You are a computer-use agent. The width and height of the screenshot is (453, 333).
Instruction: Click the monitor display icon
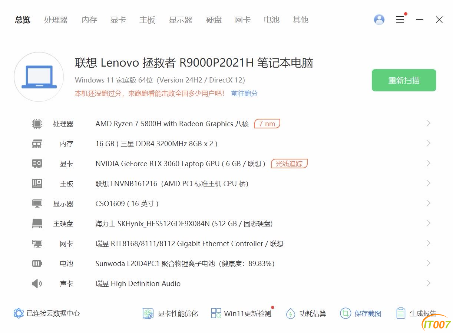pyautogui.click(x=37, y=203)
